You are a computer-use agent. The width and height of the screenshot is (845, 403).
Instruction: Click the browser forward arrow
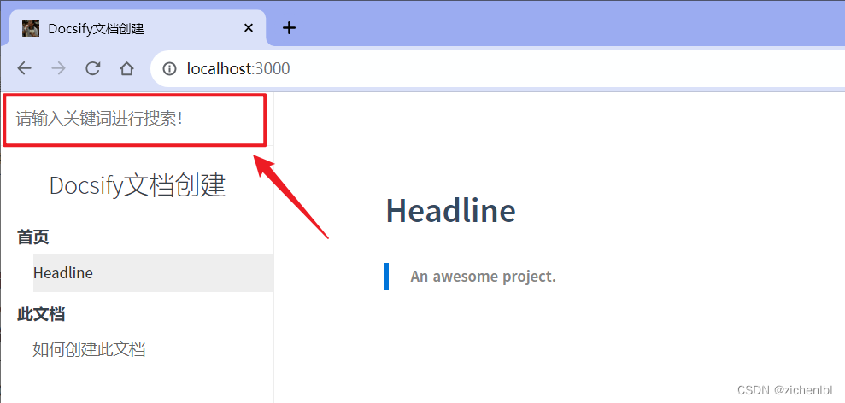[58, 68]
